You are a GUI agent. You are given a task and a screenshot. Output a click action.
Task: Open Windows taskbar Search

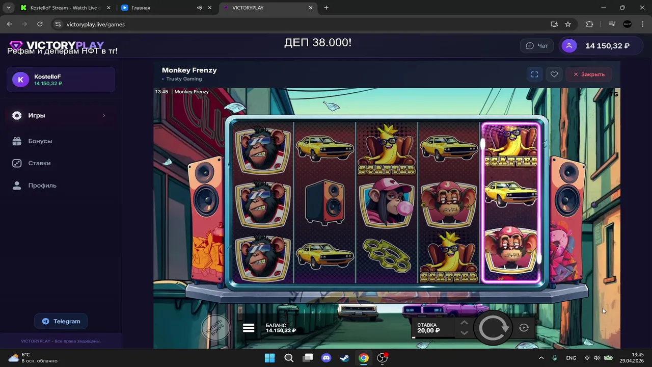coord(289,358)
